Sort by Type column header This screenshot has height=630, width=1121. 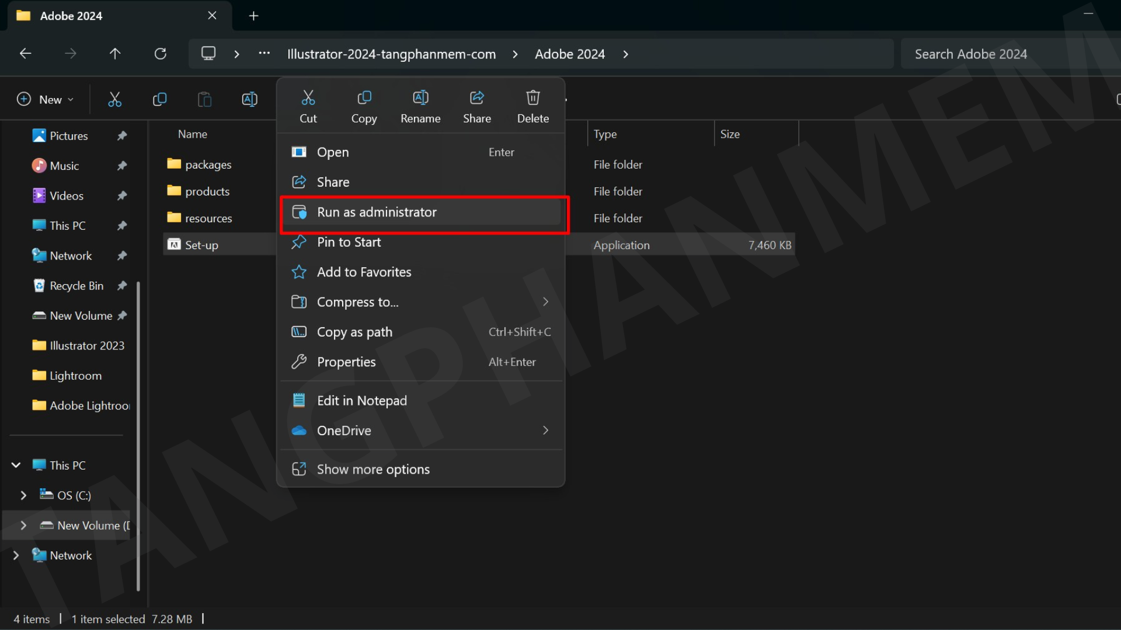click(x=605, y=134)
